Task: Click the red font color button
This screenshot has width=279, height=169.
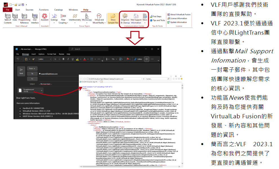Action: click(x=85, y=59)
